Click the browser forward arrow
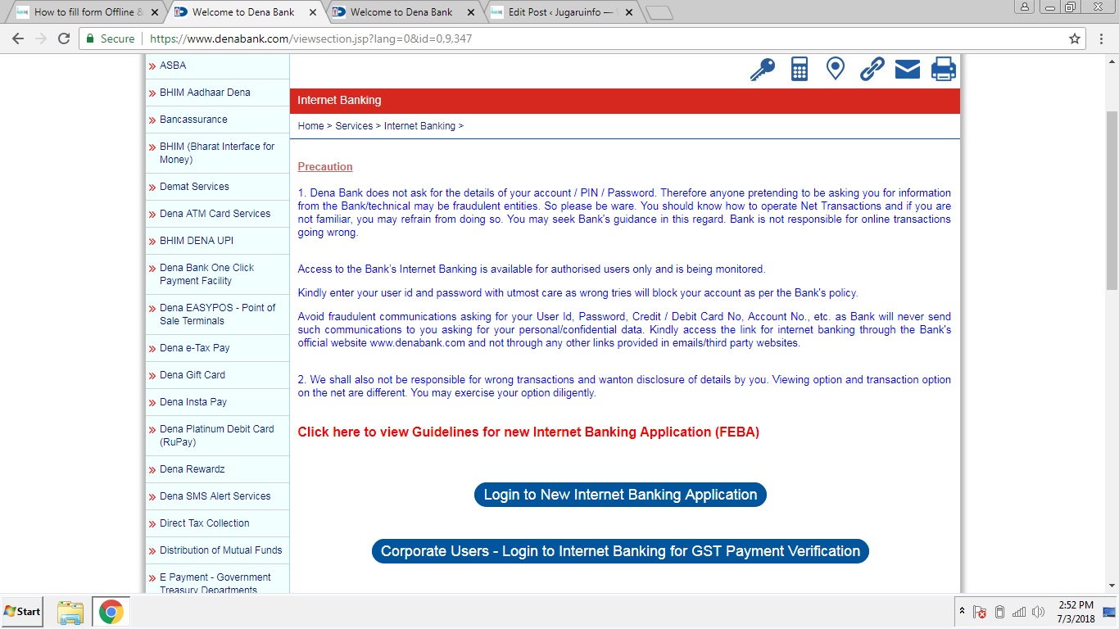1119x629 pixels. point(41,38)
